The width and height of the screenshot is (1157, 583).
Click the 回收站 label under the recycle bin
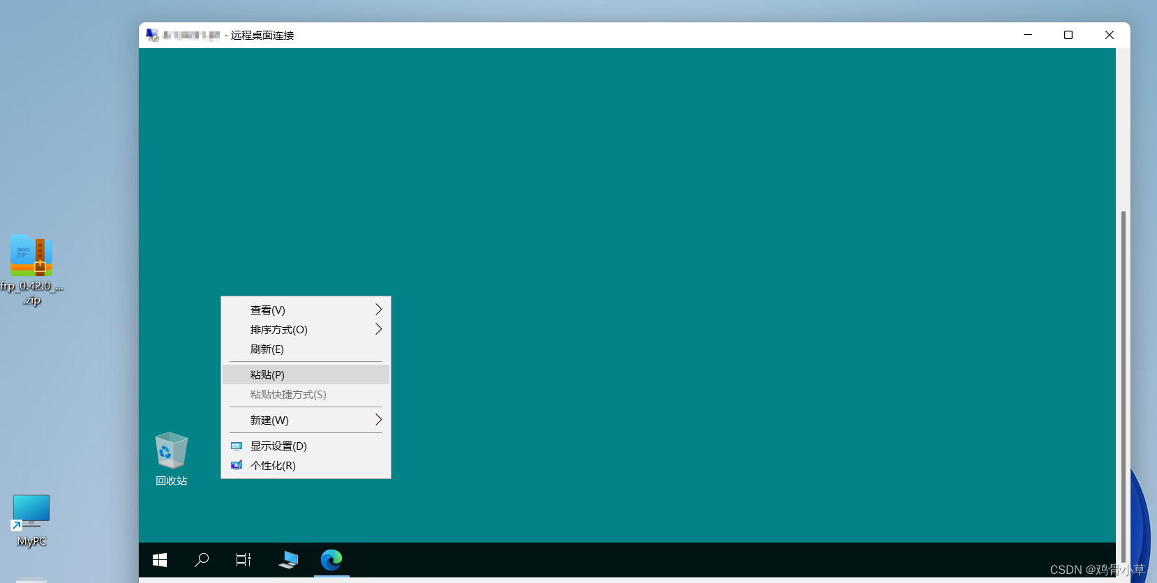tap(172, 480)
